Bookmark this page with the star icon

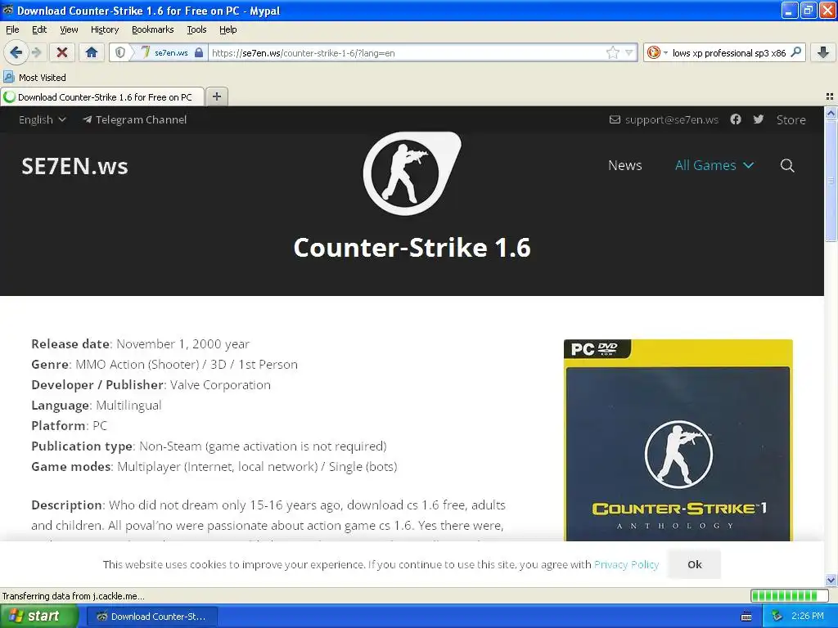coord(612,52)
